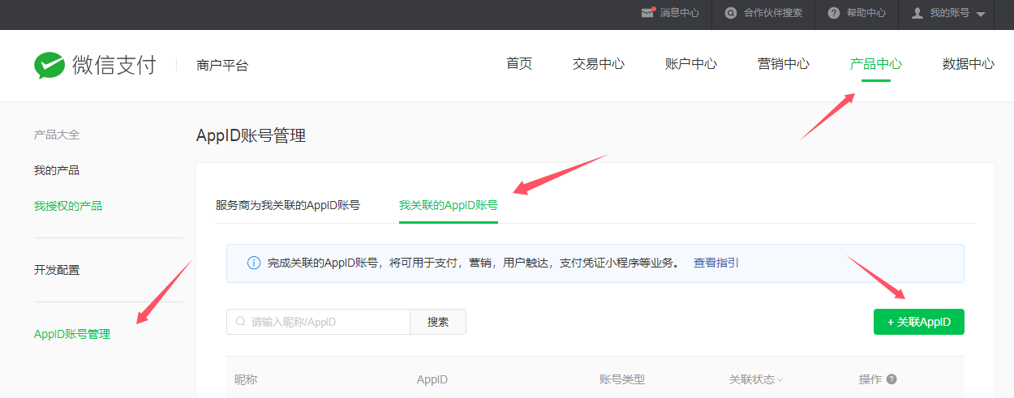Screen dimensions: 1014x398
Task: Click the 我的账号 user avatar icon
Action: 917,13
